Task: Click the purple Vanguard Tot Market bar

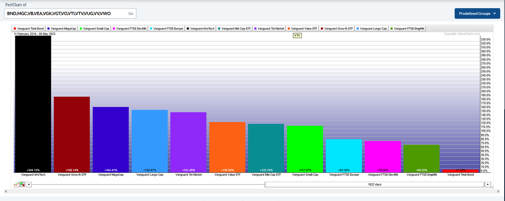Action: 189,142
